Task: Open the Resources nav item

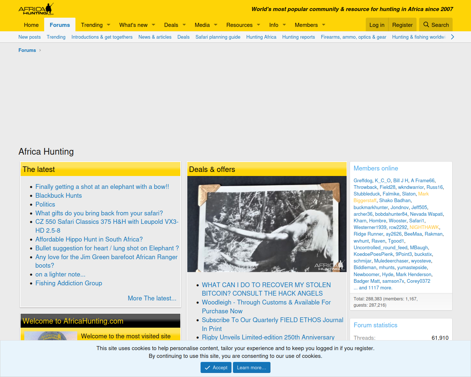Action: coord(239,25)
